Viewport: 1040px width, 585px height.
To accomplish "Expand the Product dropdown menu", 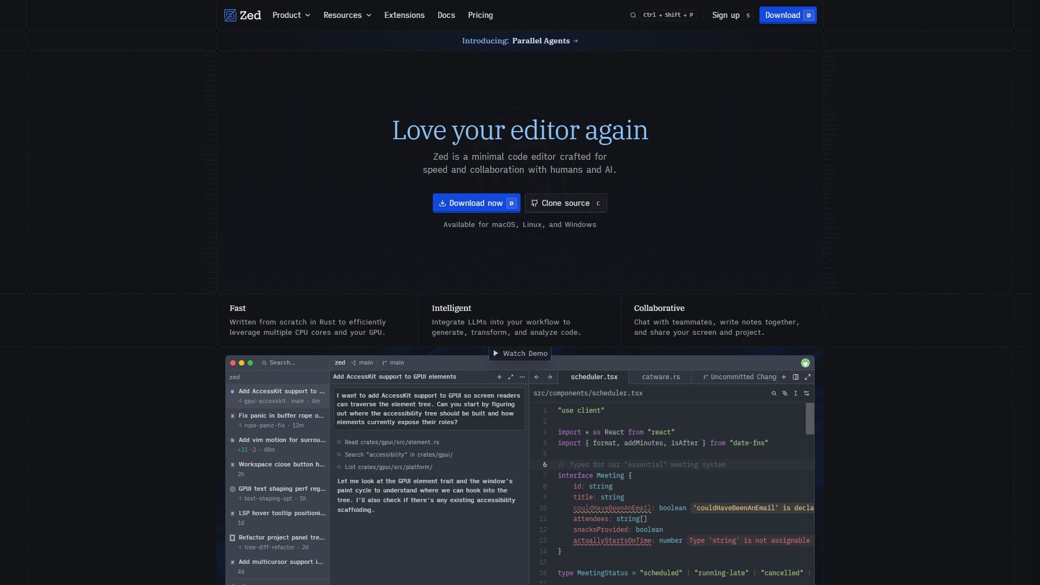I will [x=291, y=15].
